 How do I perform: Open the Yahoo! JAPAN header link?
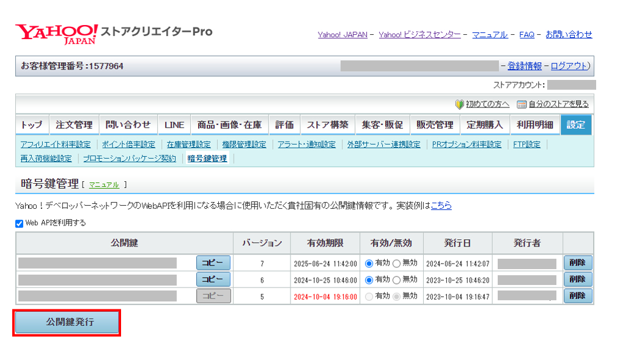click(x=342, y=35)
